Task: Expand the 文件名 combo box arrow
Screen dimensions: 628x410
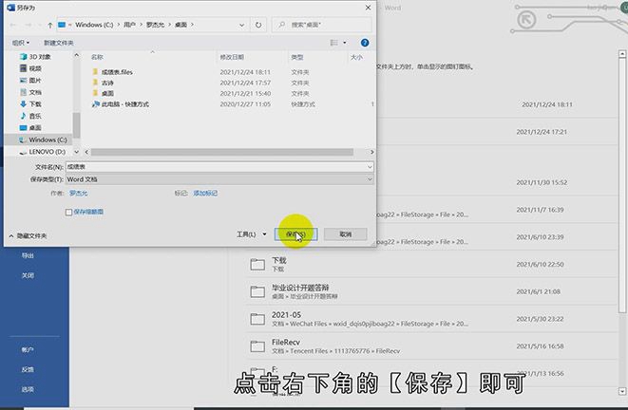Action: coord(370,167)
